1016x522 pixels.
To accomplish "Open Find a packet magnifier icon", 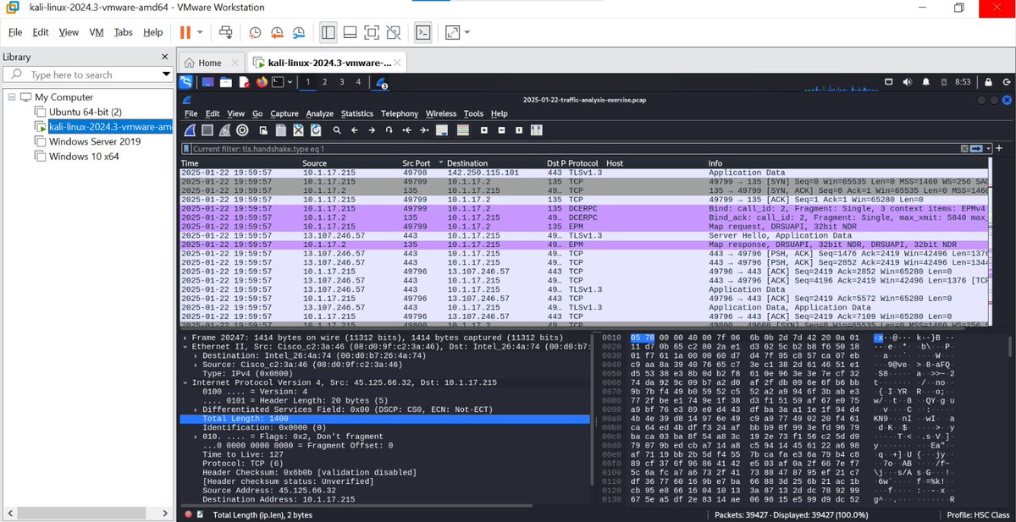I will 337,130.
